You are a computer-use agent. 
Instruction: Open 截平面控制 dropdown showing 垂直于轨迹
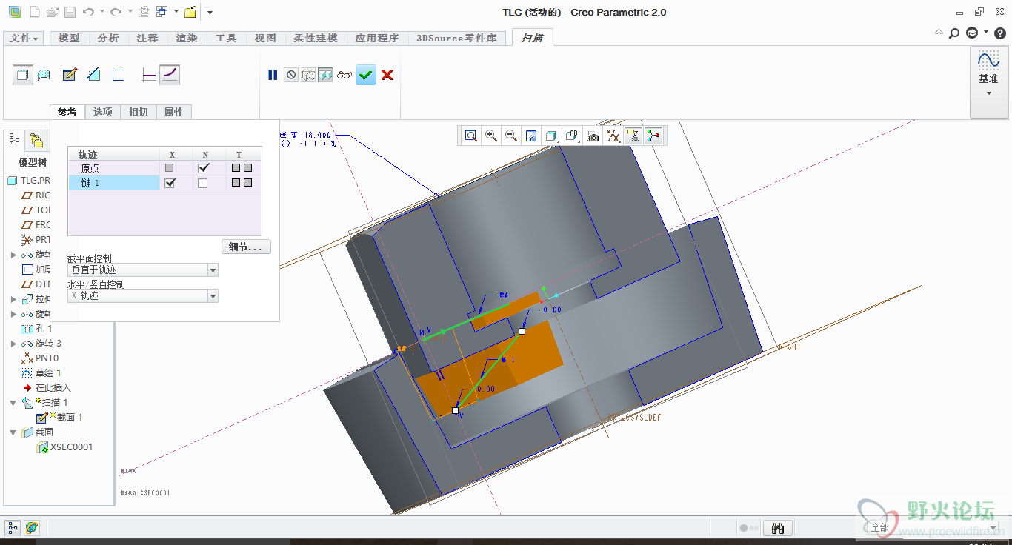pos(142,270)
